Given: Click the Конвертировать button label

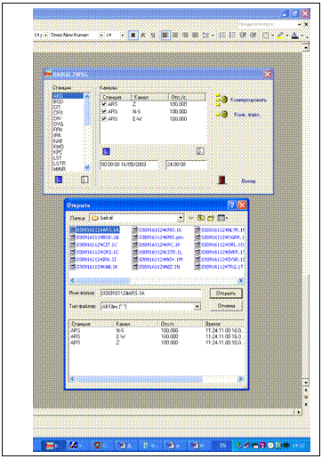Looking at the screenshot, I should click(x=248, y=100).
